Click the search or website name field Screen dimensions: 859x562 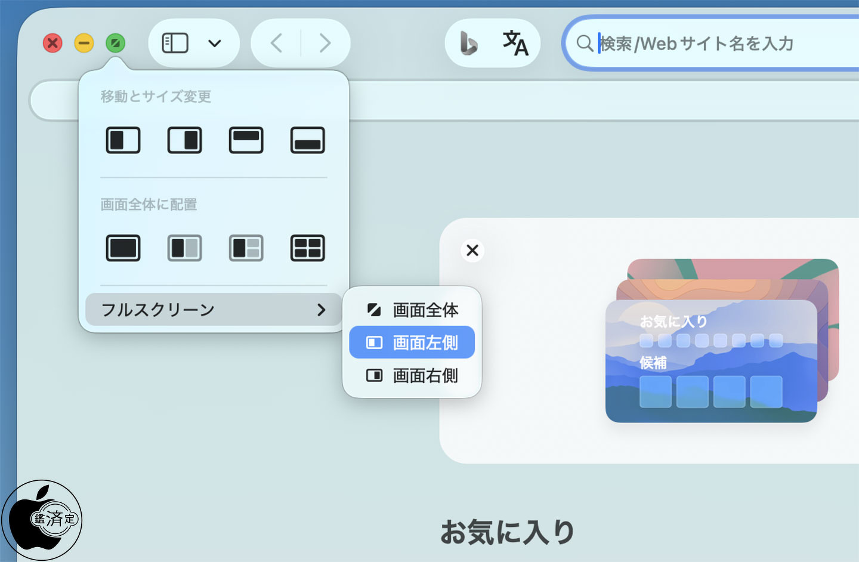[x=716, y=44]
